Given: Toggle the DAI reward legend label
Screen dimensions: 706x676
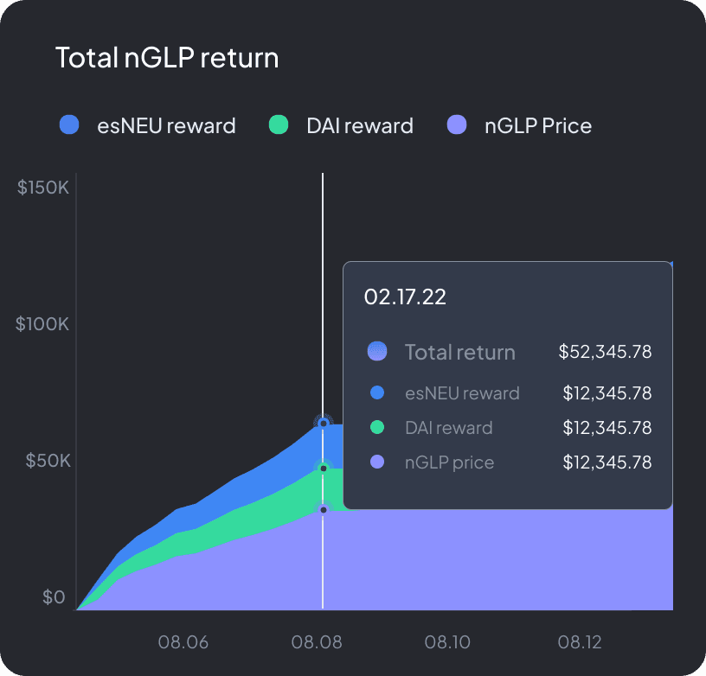Looking at the screenshot, I should [x=360, y=125].
